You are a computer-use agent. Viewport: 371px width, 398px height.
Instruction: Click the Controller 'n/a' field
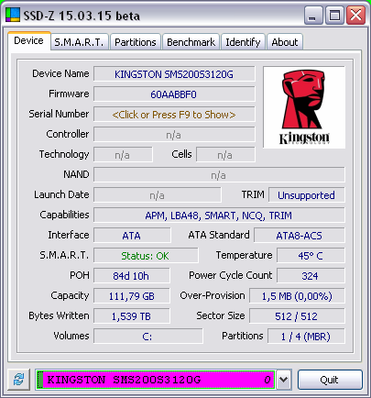pyautogui.click(x=174, y=135)
